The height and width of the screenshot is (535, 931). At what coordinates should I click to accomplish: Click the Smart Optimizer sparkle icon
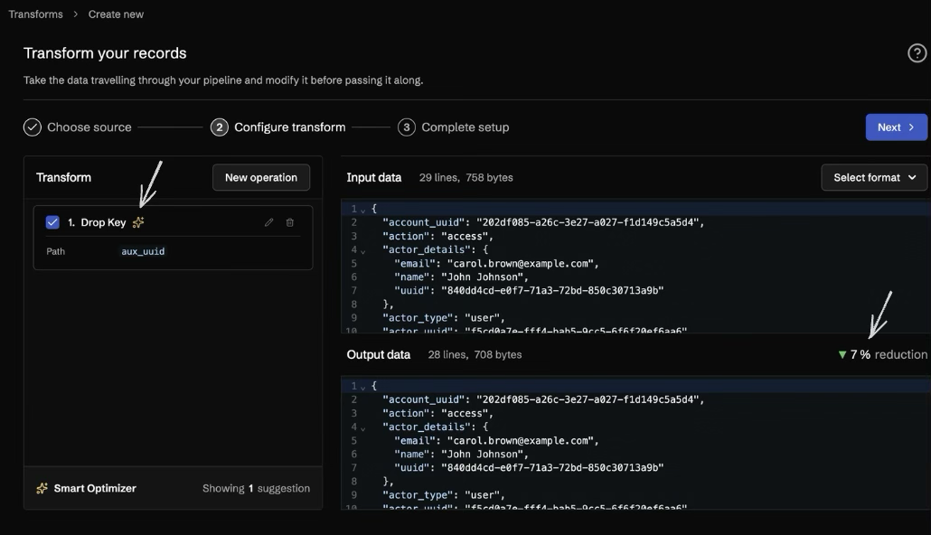42,489
